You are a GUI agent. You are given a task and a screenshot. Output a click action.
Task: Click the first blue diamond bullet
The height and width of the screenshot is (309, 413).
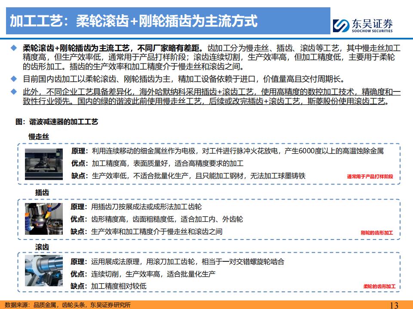[x=14, y=48]
